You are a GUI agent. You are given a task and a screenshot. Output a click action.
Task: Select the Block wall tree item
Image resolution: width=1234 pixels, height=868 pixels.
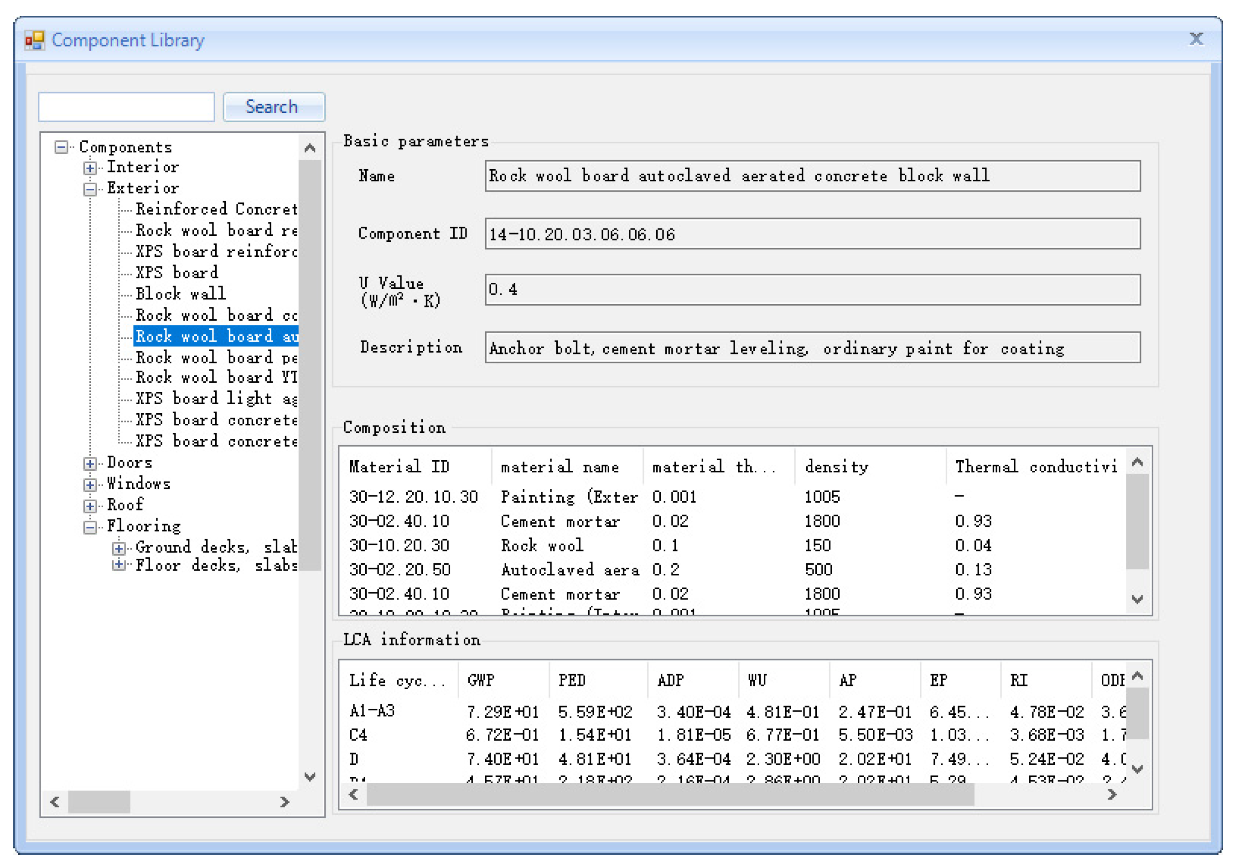coord(181,294)
